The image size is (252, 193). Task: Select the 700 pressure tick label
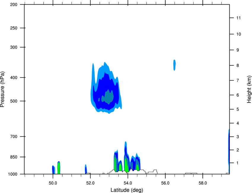coord(14,137)
